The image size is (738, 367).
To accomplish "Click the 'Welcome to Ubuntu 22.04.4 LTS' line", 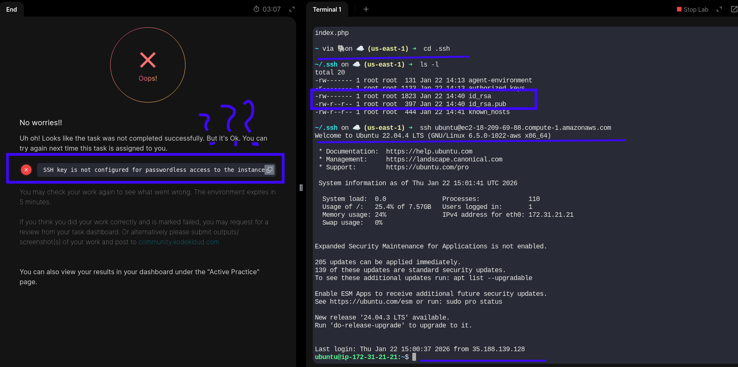I will [x=433, y=136].
